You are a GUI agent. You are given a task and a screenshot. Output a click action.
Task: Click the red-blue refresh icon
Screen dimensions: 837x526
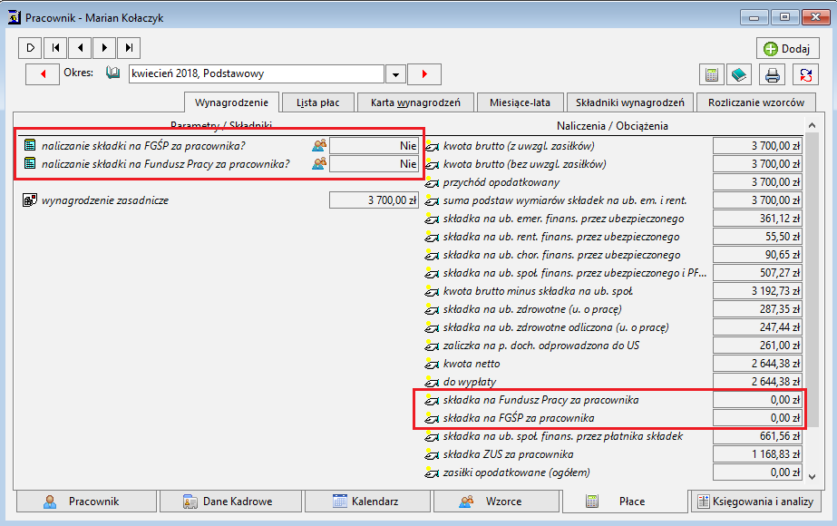point(805,74)
